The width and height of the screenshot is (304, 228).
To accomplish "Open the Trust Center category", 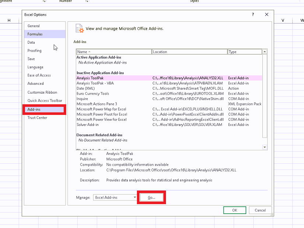I will point(37,117).
